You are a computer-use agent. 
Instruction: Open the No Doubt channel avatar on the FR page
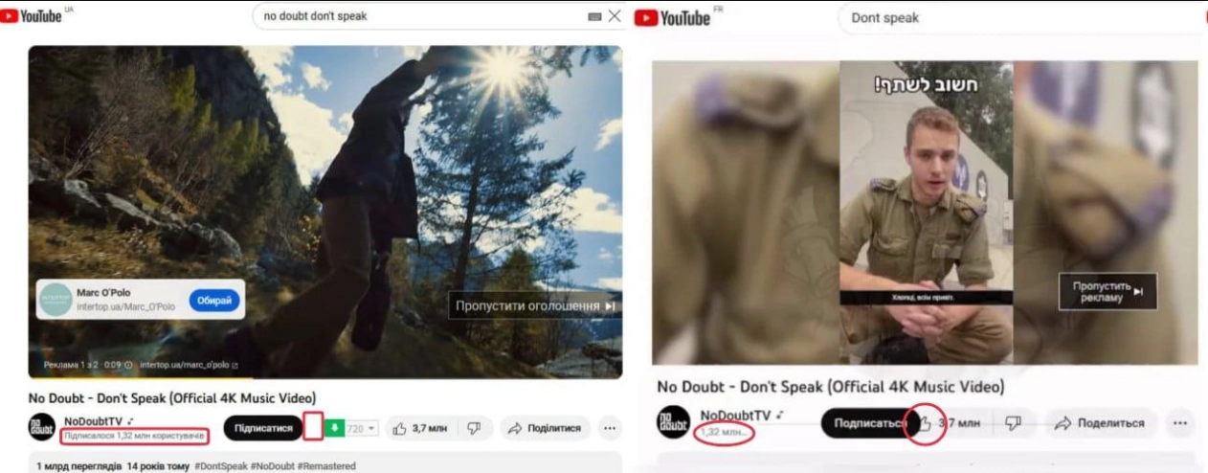[674, 422]
